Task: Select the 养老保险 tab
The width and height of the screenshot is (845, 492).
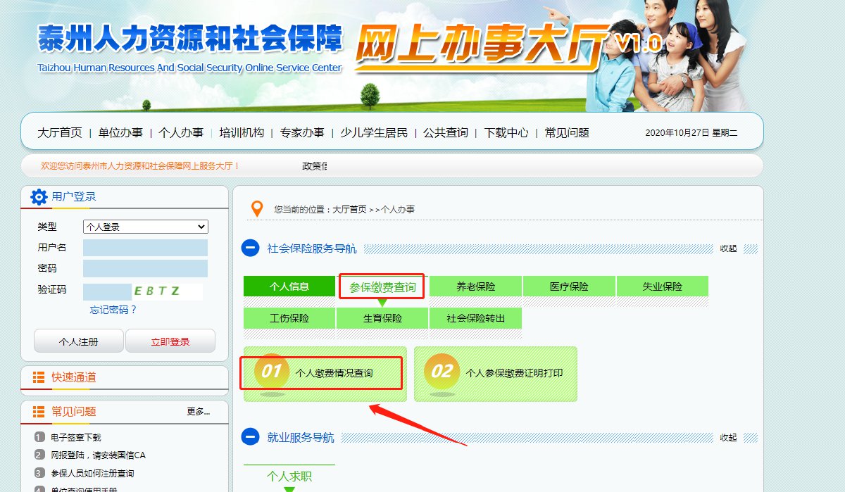Action: click(475, 286)
